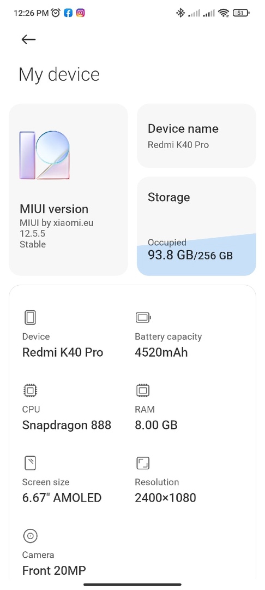Tap the Screen size icon

tap(30, 463)
